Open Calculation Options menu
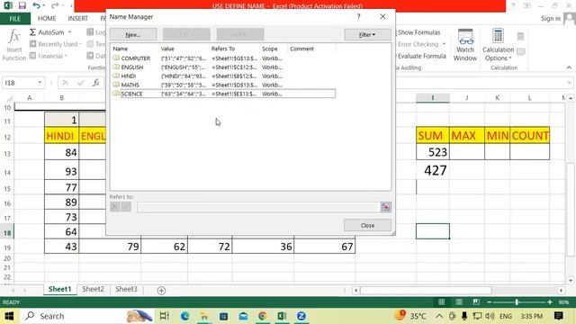This screenshot has width=576, height=324. point(498,45)
